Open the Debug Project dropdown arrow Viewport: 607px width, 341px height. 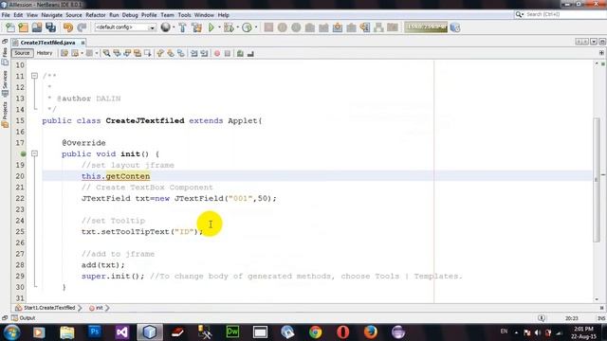pyautogui.click(x=237, y=27)
